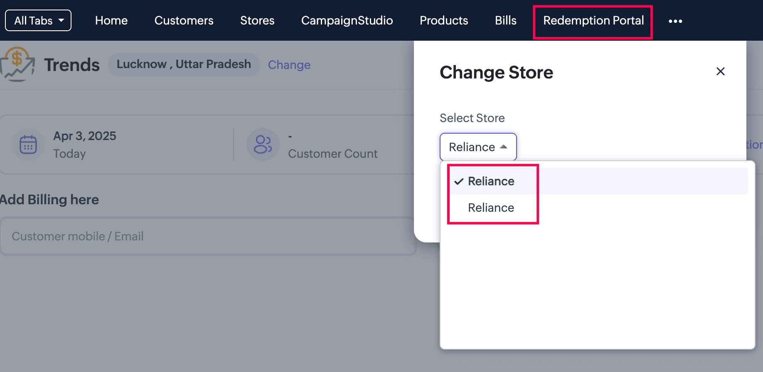Image resolution: width=763 pixels, height=372 pixels.
Task: Focus the Customer mobile / Email field
Action: [208, 236]
